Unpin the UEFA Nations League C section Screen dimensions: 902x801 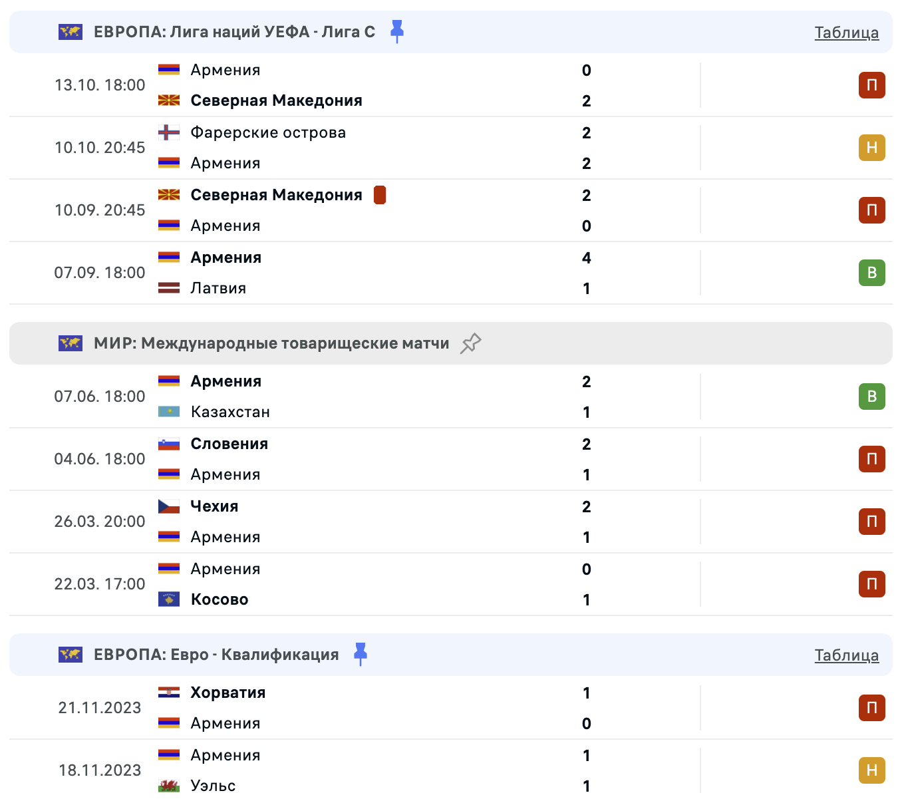coord(397,31)
